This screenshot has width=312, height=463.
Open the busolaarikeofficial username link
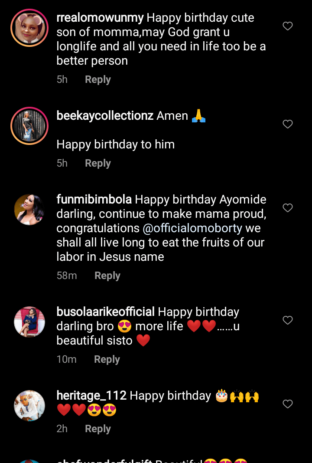point(105,312)
